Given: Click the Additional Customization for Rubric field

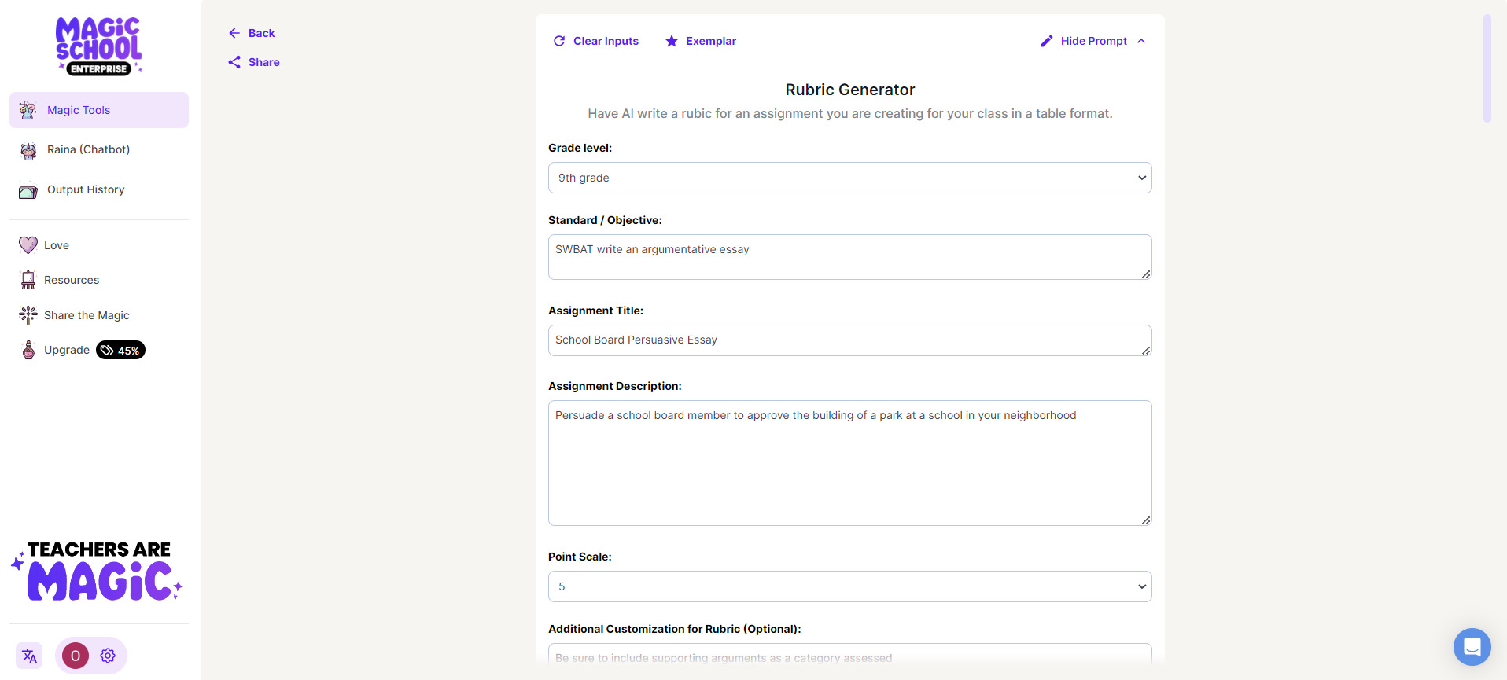Looking at the screenshot, I should click(850, 654).
